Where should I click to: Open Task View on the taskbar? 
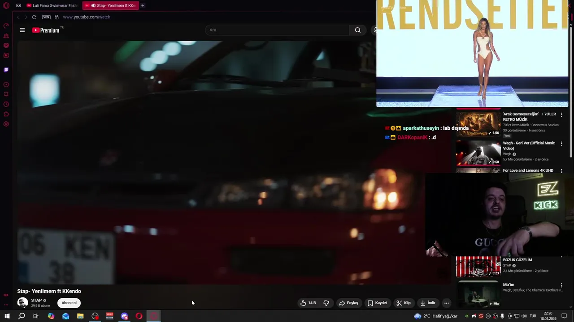36,316
